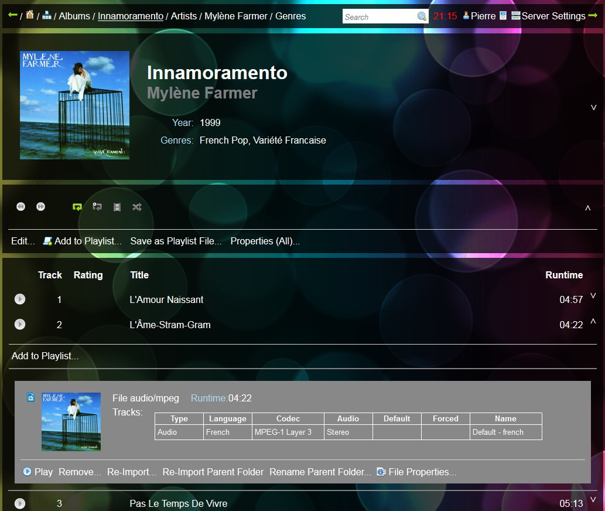Click the MPEG-1 Layer 3 codec cell
This screenshot has width=605, height=511.
pyautogui.click(x=288, y=432)
